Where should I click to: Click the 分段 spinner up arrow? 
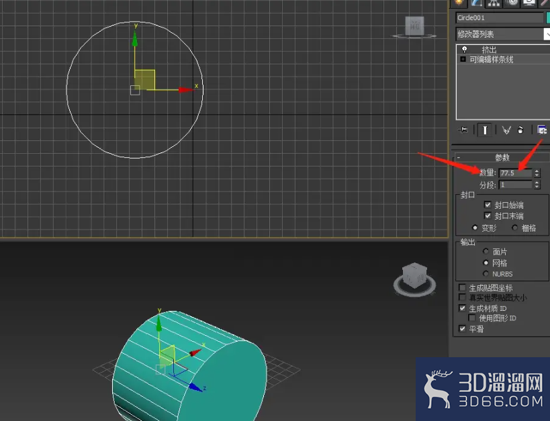[537, 183]
